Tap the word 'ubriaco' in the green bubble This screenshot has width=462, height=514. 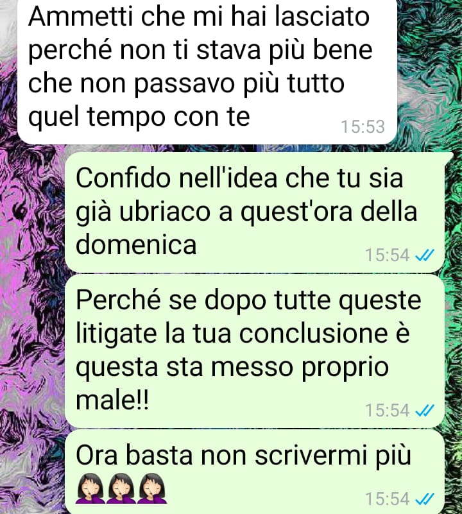165,211
